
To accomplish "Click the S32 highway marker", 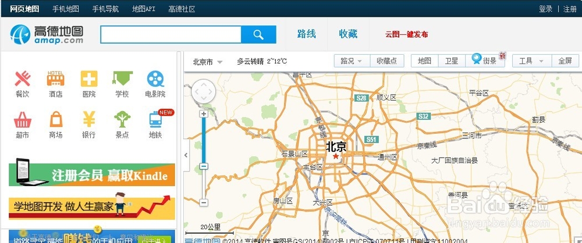I will pos(423,116).
